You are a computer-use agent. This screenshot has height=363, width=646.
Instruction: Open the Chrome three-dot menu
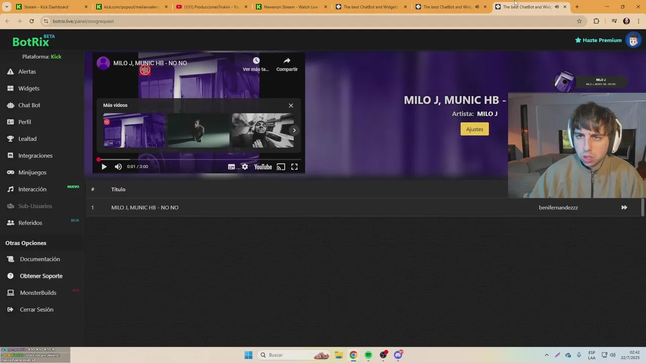pos(637,21)
